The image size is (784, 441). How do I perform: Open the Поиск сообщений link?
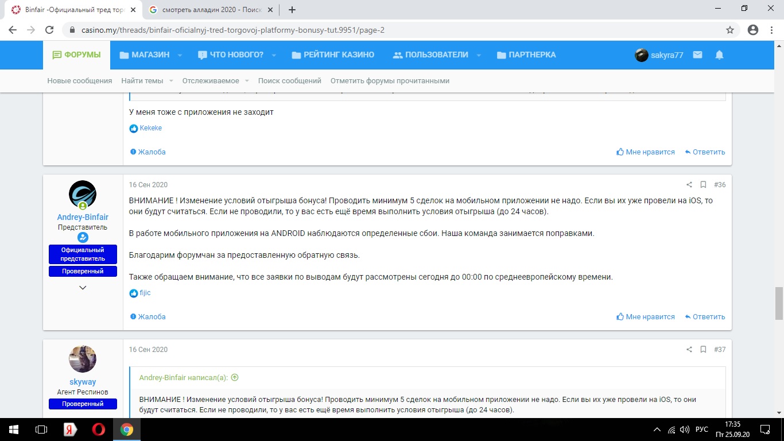pyautogui.click(x=290, y=81)
